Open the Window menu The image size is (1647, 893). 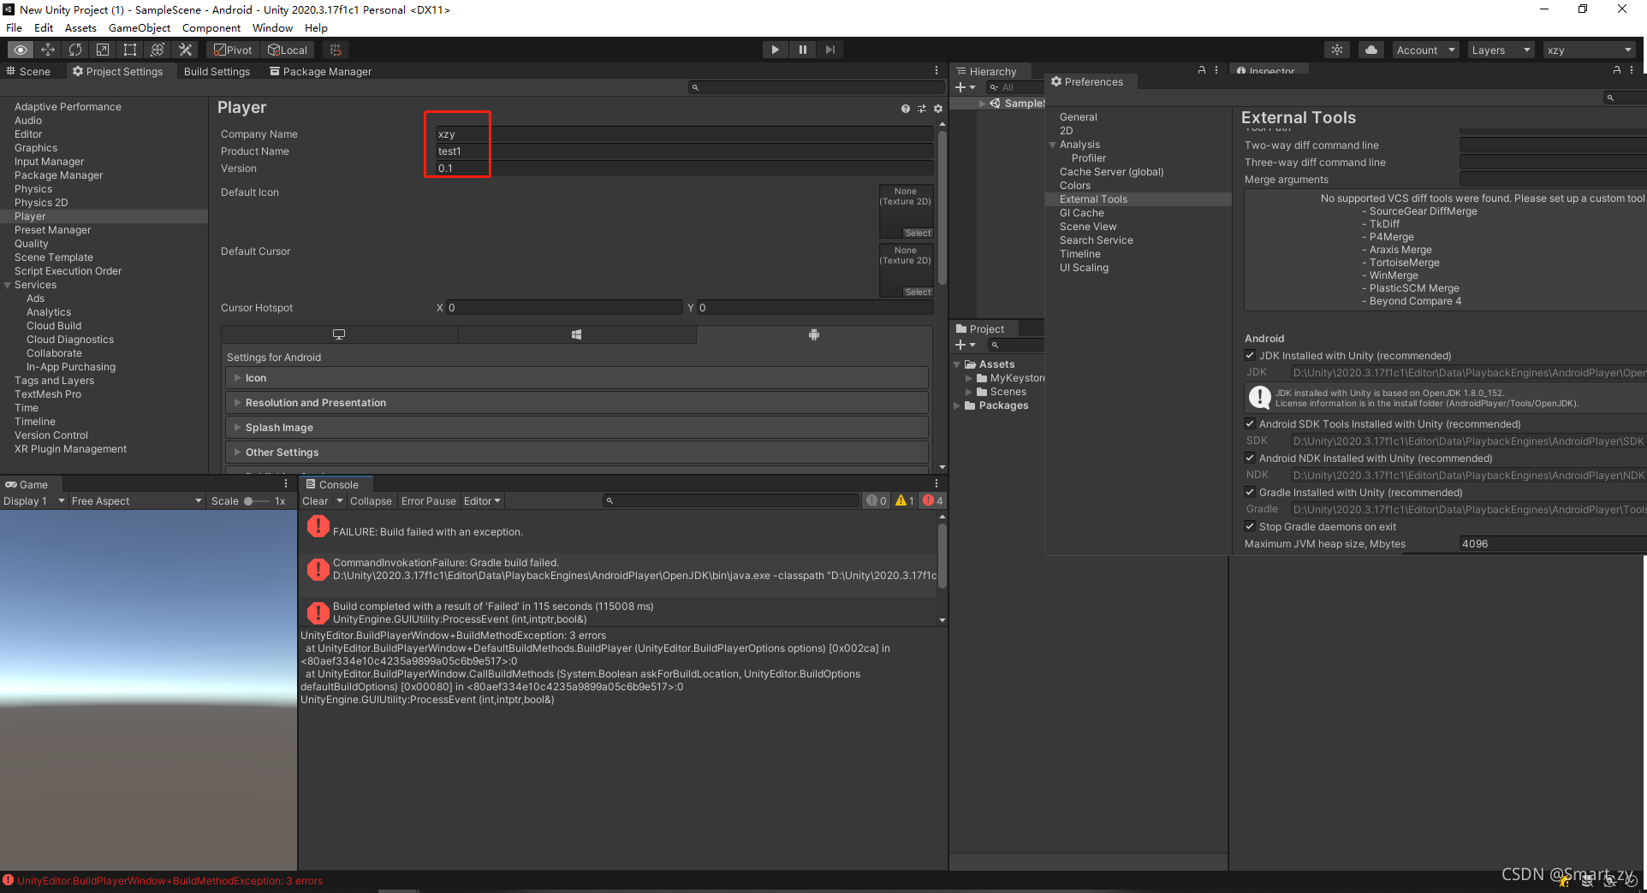click(272, 27)
